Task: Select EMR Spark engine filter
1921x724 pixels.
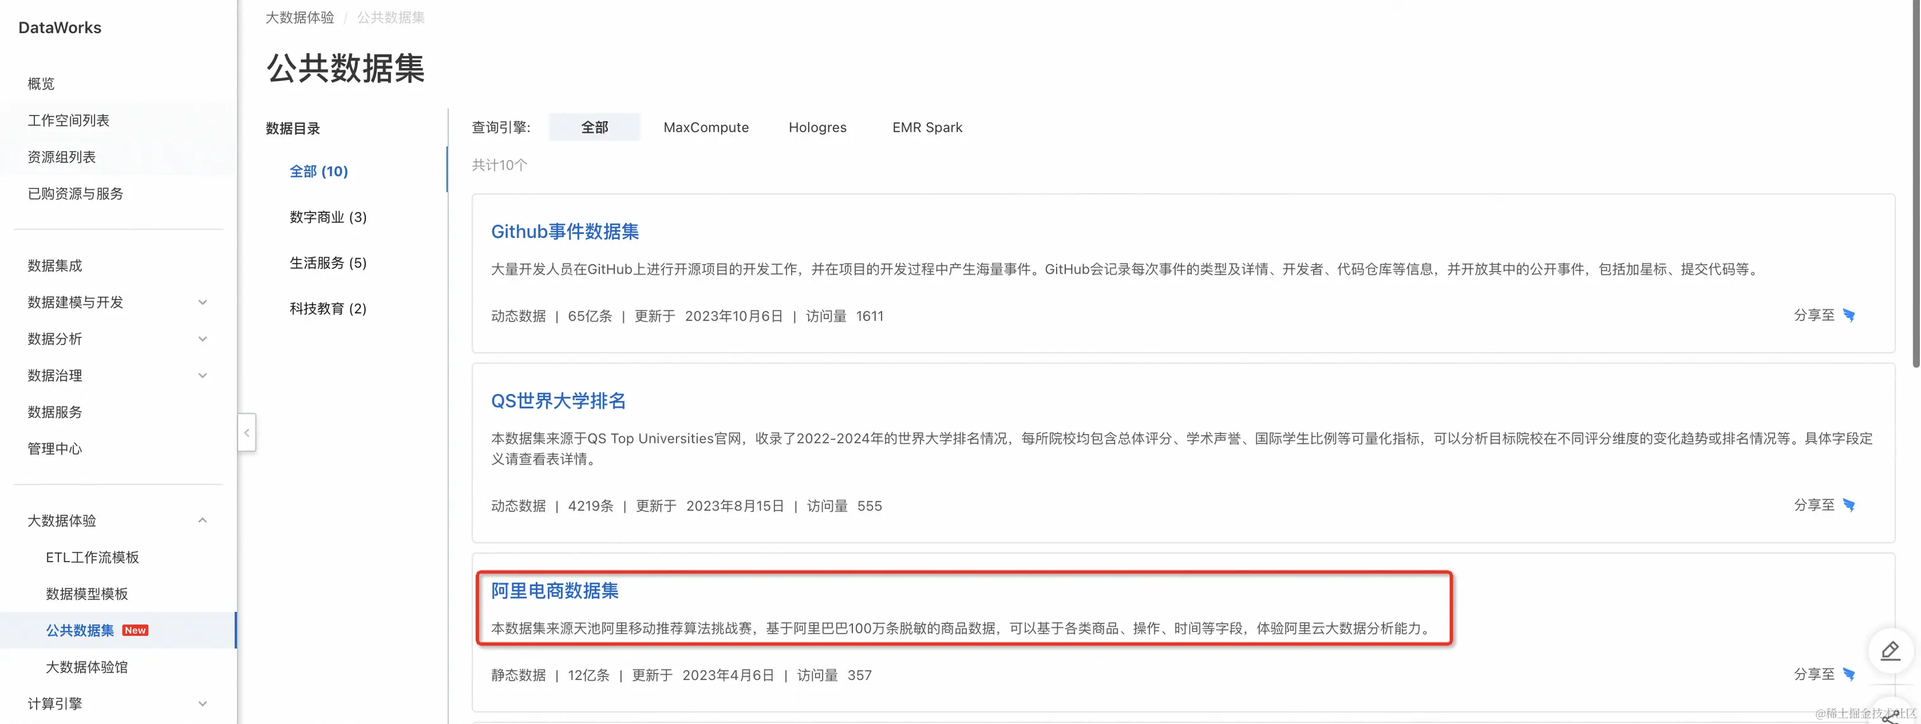Action: coord(927,128)
